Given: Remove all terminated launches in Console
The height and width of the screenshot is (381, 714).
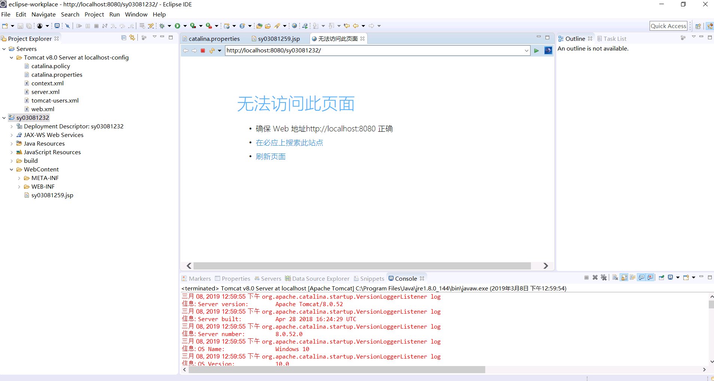Looking at the screenshot, I should tap(604, 277).
